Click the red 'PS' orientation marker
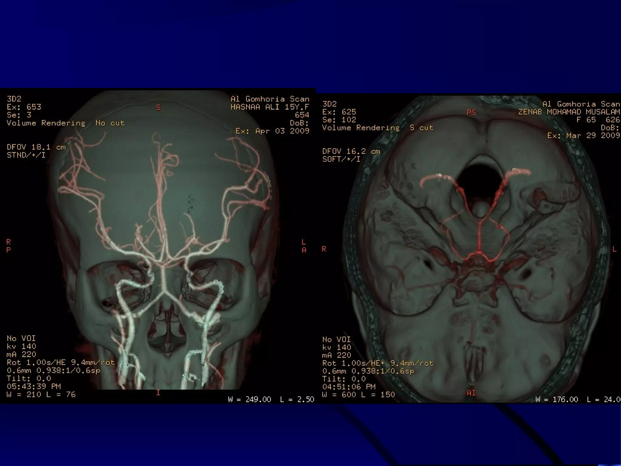The width and height of the screenshot is (621, 466). 471,113
